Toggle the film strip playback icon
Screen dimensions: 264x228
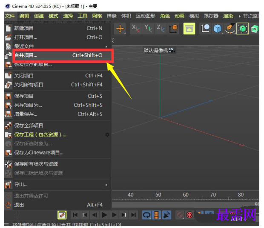pyautogui.click(x=156, y=215)
